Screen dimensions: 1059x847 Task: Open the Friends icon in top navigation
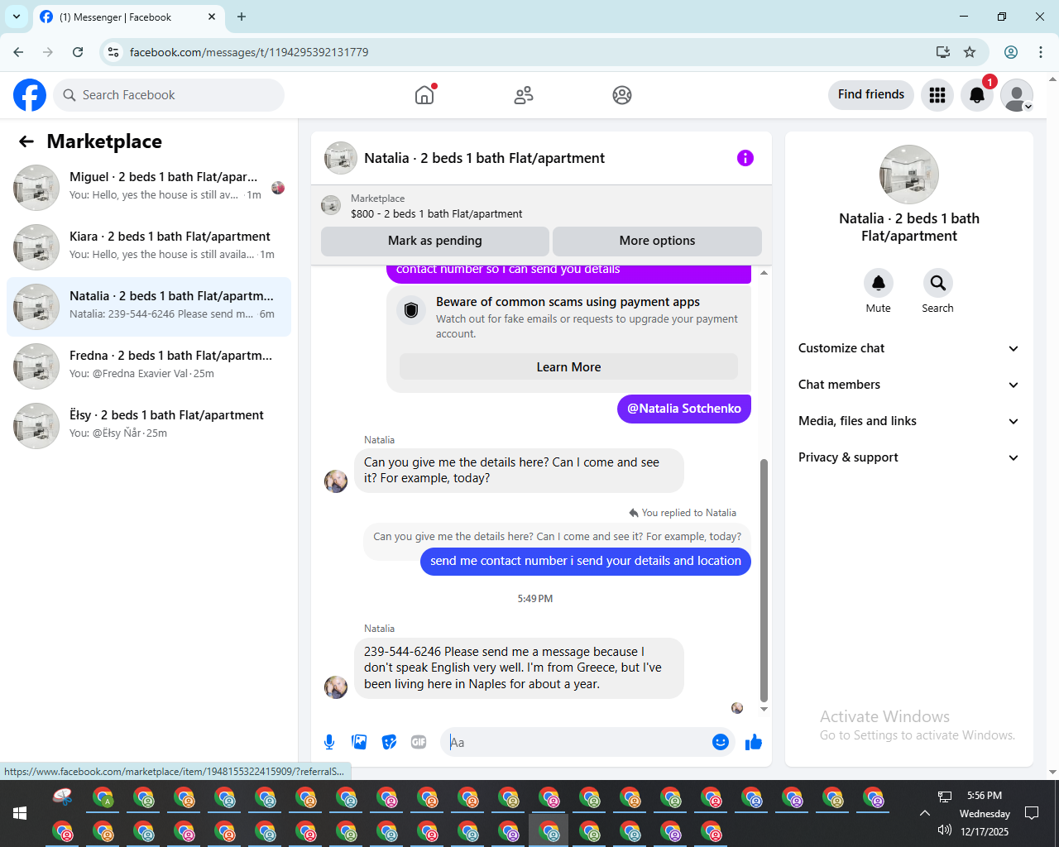(x=524, y=95)
